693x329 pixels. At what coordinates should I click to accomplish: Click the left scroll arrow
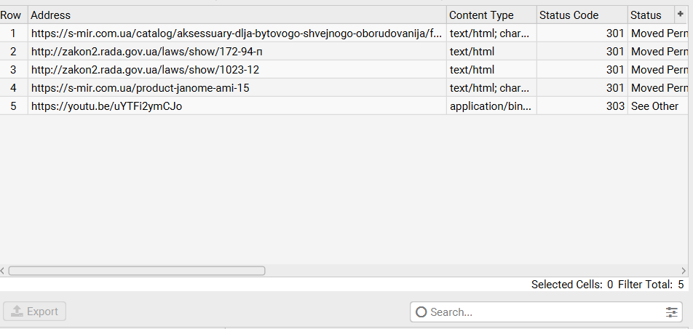[3, 271]
